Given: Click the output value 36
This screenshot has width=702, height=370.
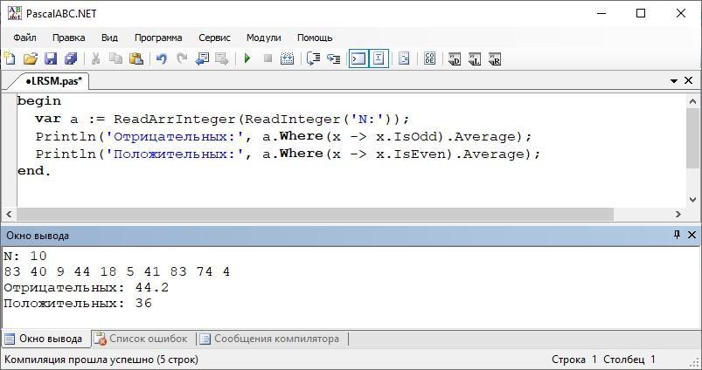Looking at the screenshot, I should pos(143,304).
